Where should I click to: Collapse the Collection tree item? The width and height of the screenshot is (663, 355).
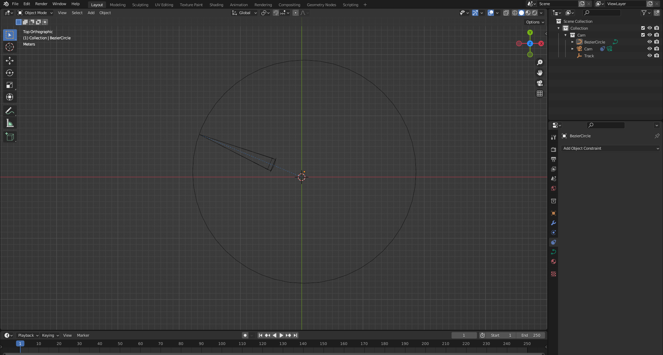point(558,28)
